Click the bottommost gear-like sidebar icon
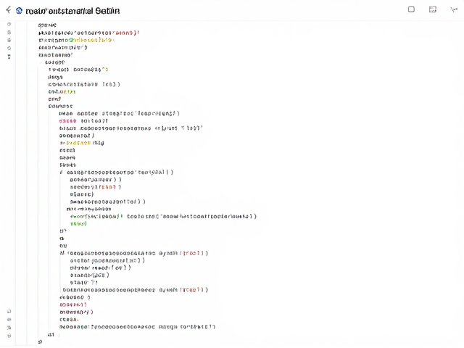The width and height of the screenshot is (464, 348). 9,336
